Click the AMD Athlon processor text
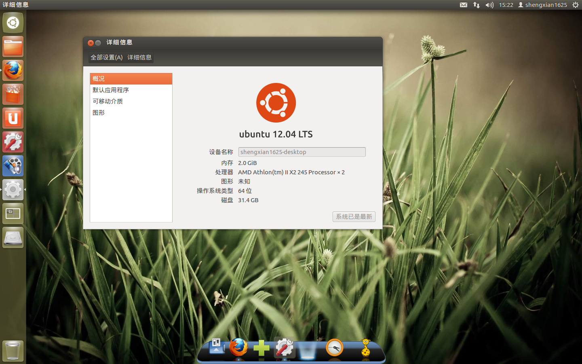 (x=291, y=172)
